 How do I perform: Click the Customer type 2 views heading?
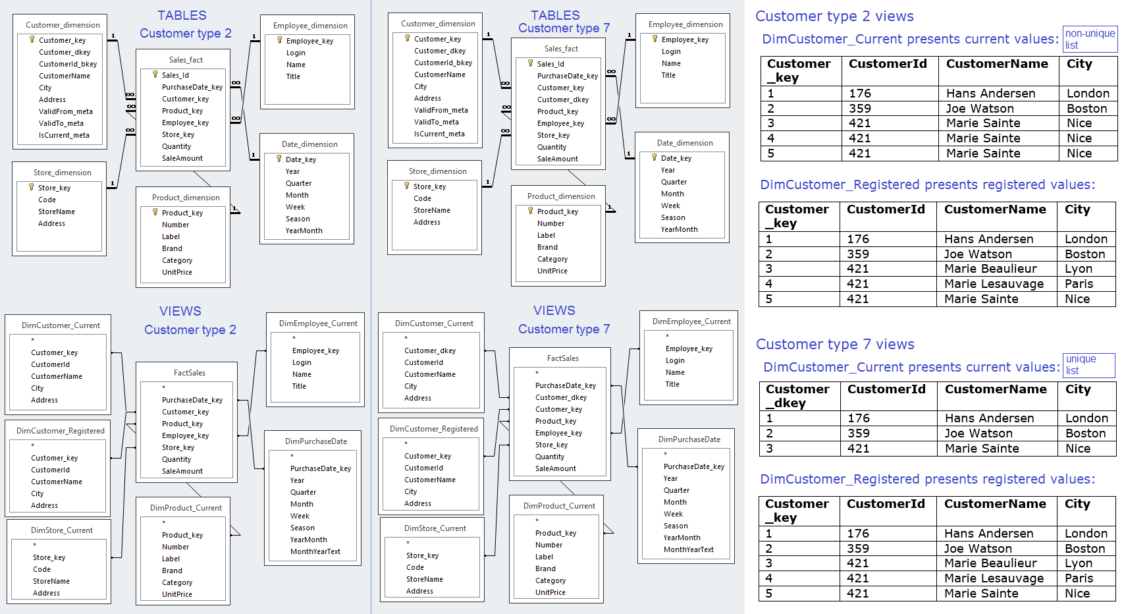834,16
